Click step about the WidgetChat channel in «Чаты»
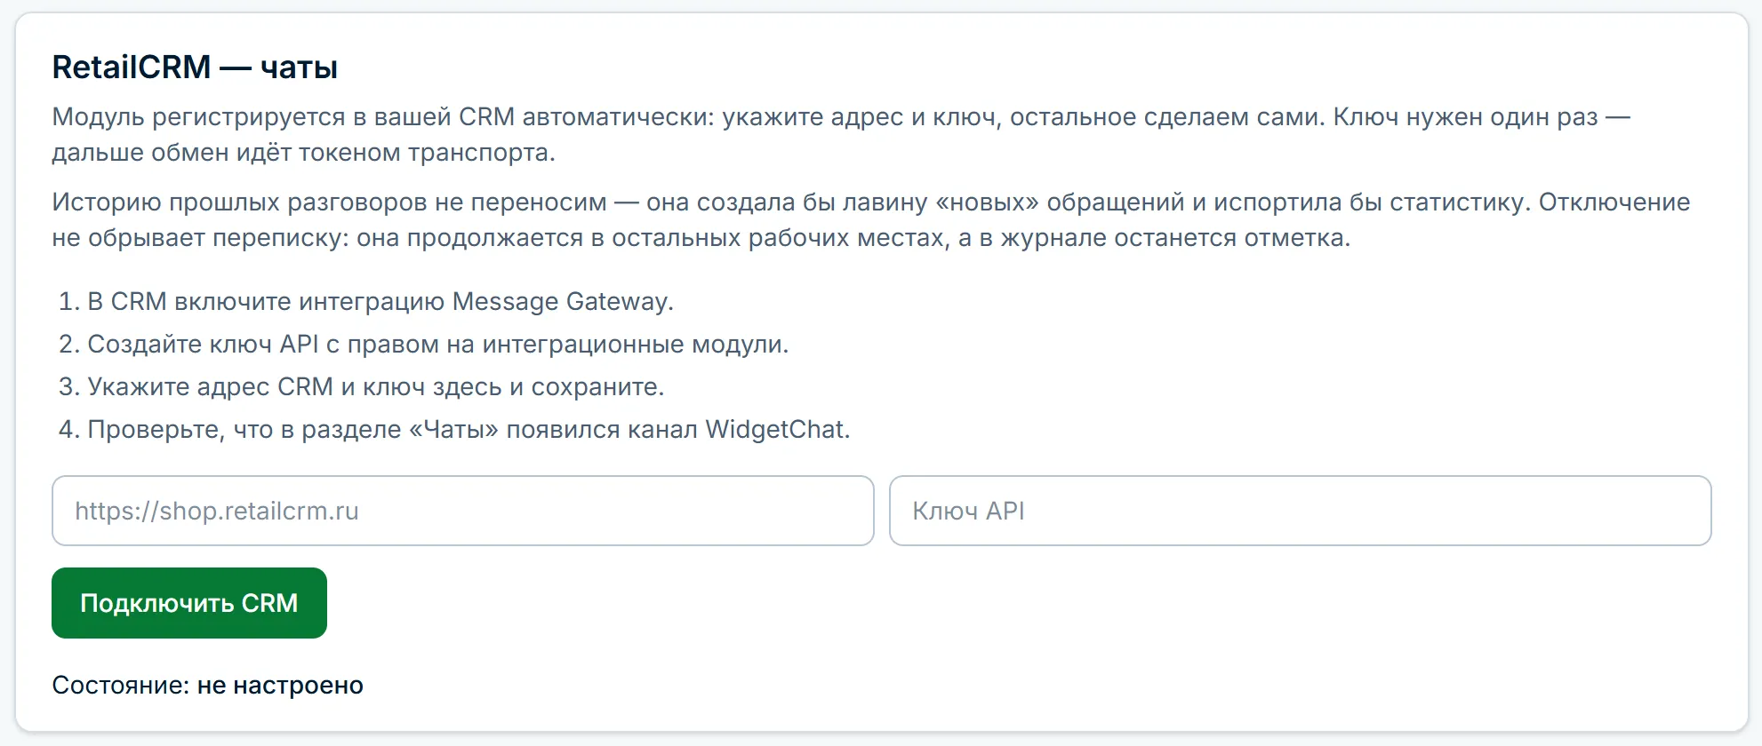 click(469, 430)
